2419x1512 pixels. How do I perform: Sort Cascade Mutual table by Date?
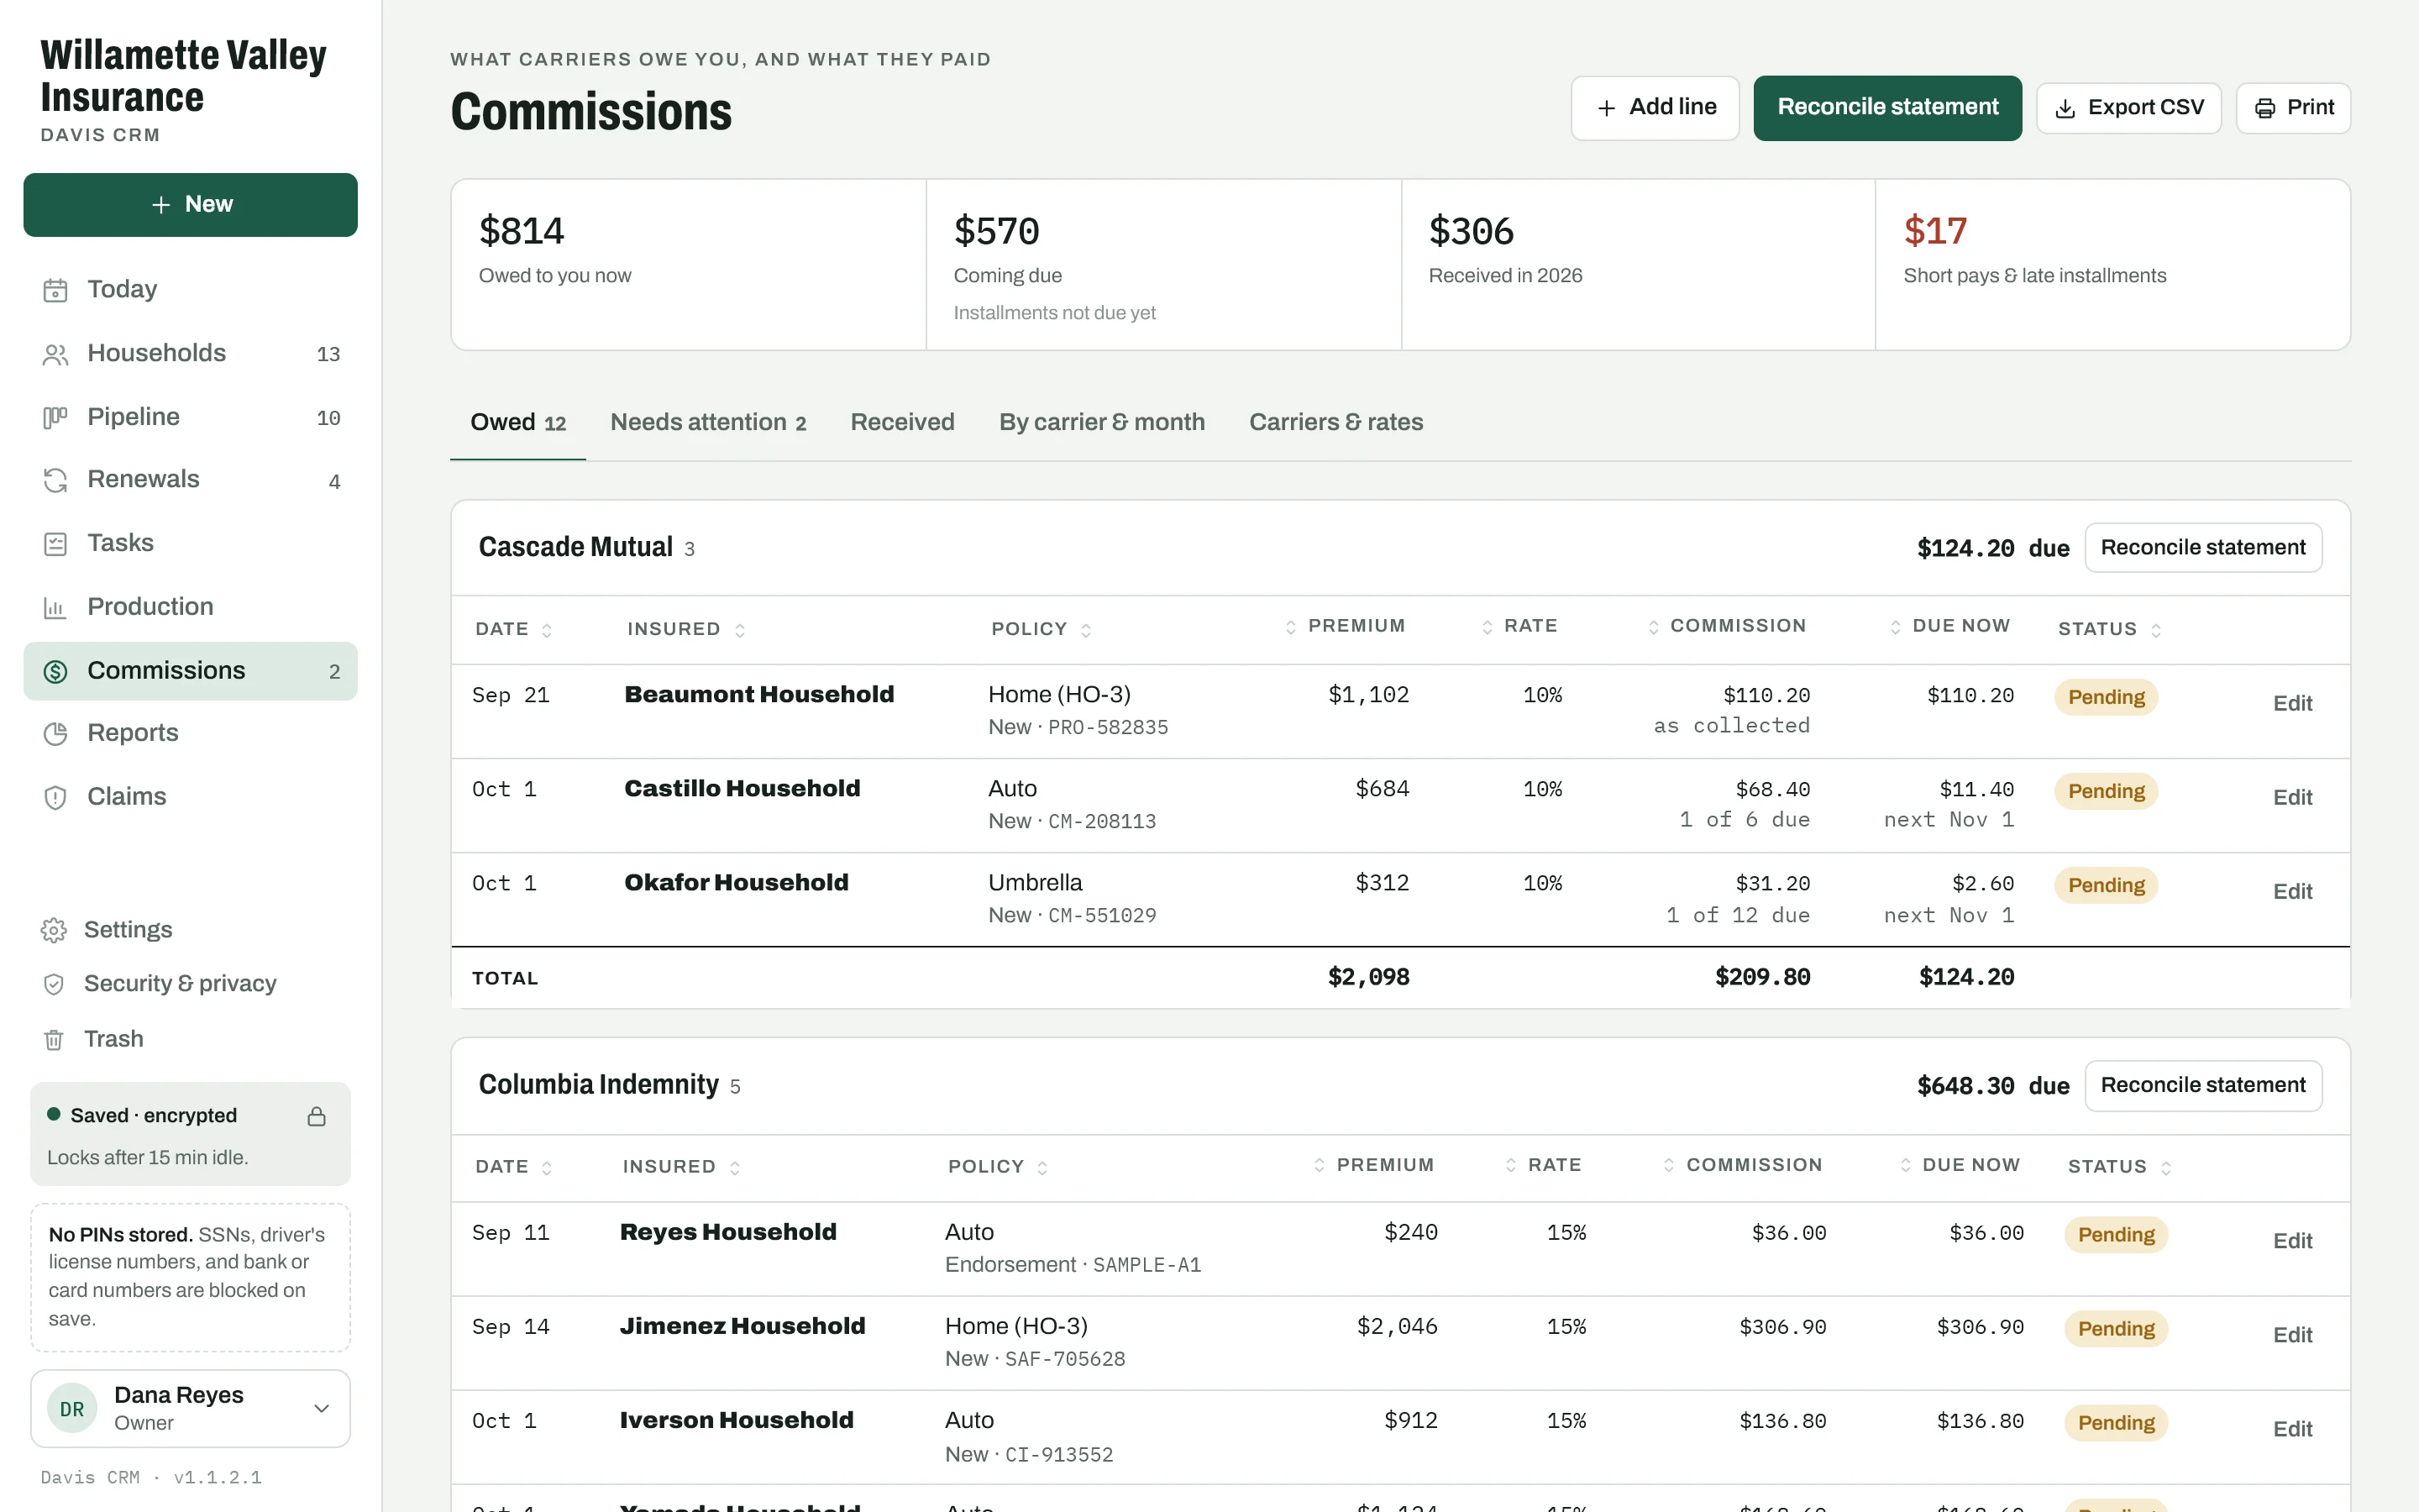pos(514,629)
